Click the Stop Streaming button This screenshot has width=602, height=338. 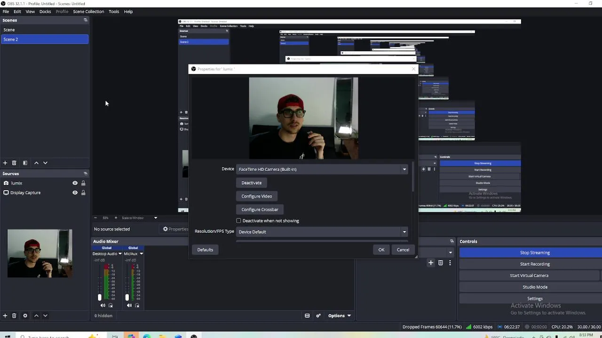531,253
